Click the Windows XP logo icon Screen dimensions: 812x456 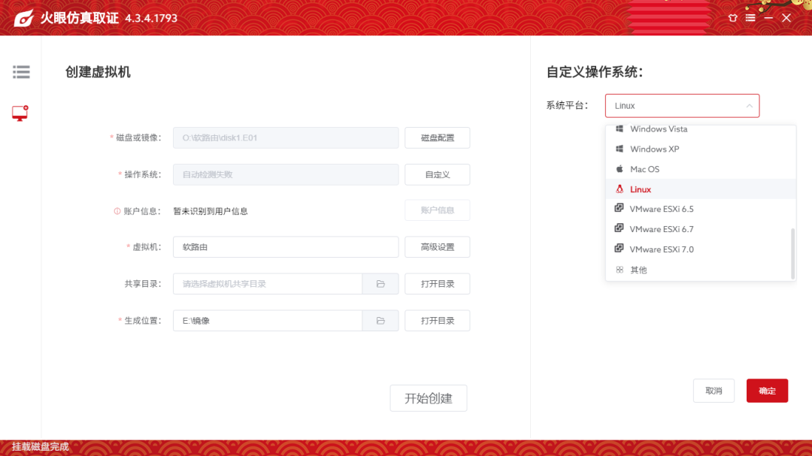620,149
